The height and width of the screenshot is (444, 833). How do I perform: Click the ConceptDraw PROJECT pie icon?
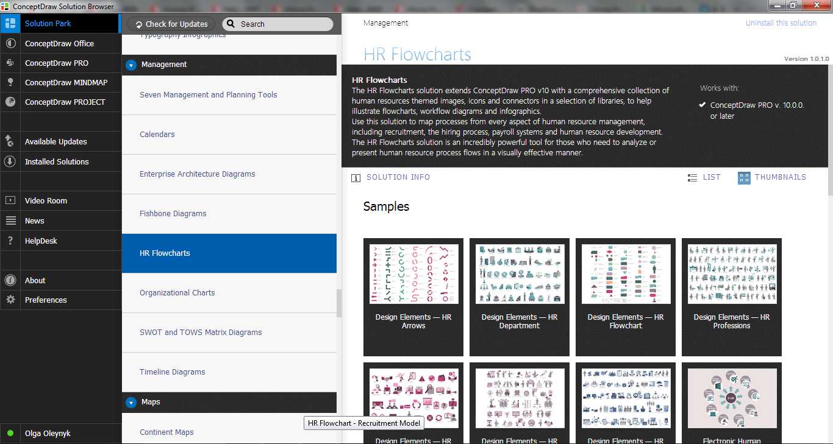[10, 102]
